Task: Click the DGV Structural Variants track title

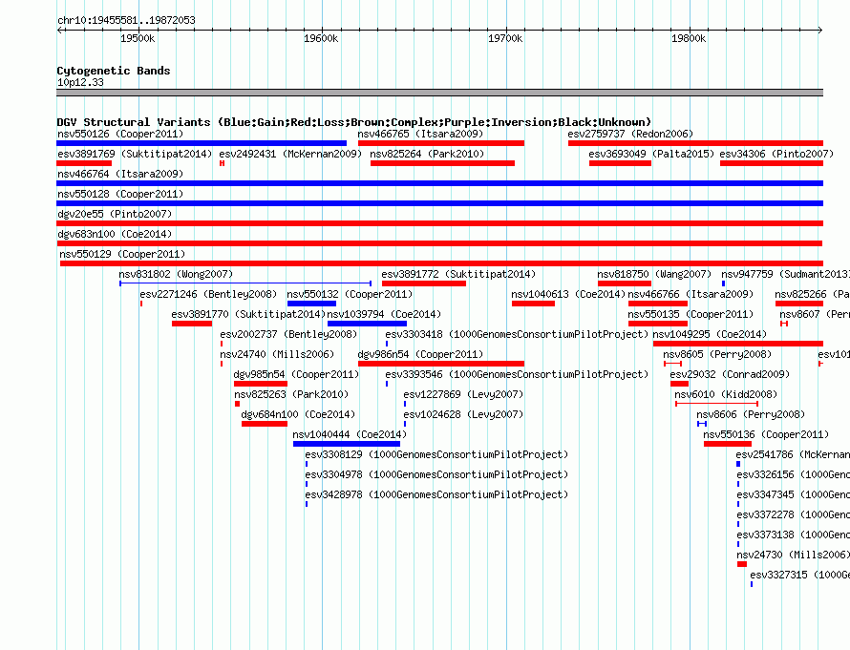Action: 354,122
